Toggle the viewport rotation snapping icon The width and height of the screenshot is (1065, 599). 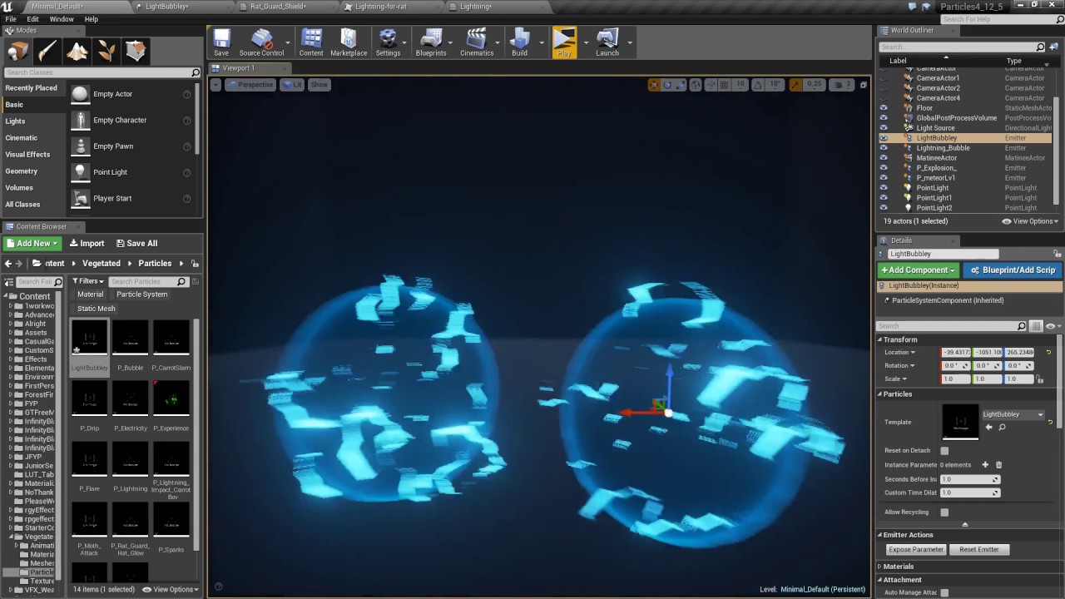point(757,85)
